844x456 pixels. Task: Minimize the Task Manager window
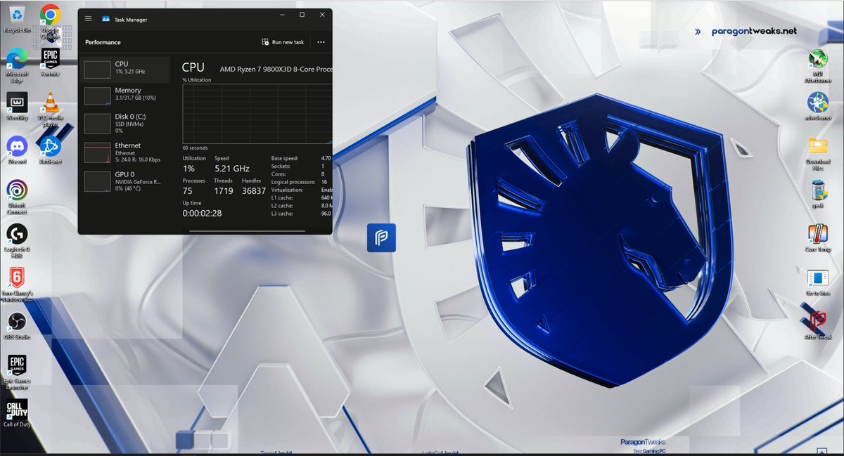[281, 14]
